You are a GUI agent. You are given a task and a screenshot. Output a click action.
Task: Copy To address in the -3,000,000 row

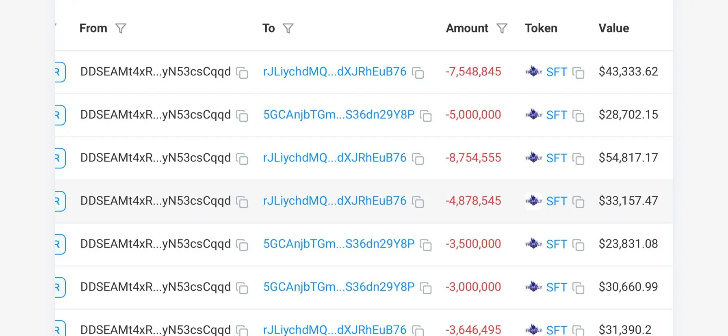pos(426,288)
